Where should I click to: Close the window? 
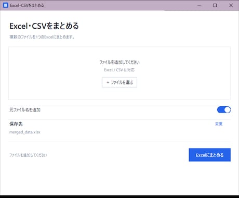tap(231, 5)
